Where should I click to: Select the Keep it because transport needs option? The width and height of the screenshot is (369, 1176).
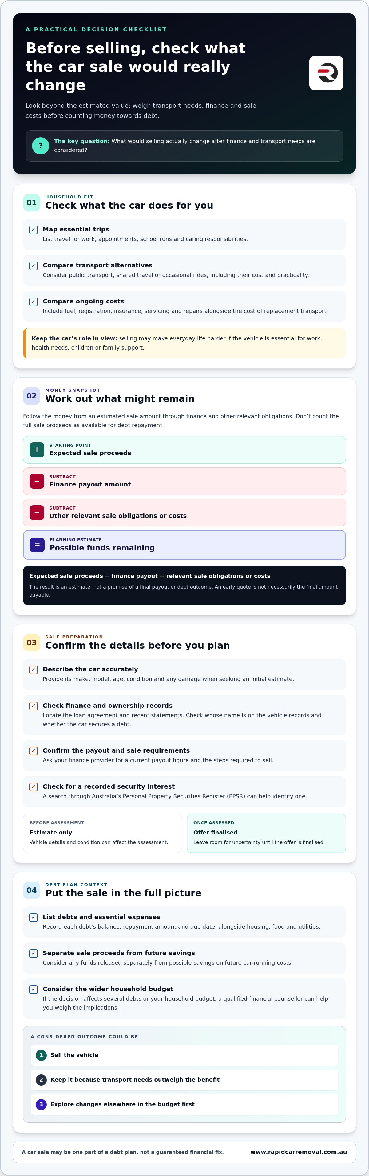click(184, 1080)
